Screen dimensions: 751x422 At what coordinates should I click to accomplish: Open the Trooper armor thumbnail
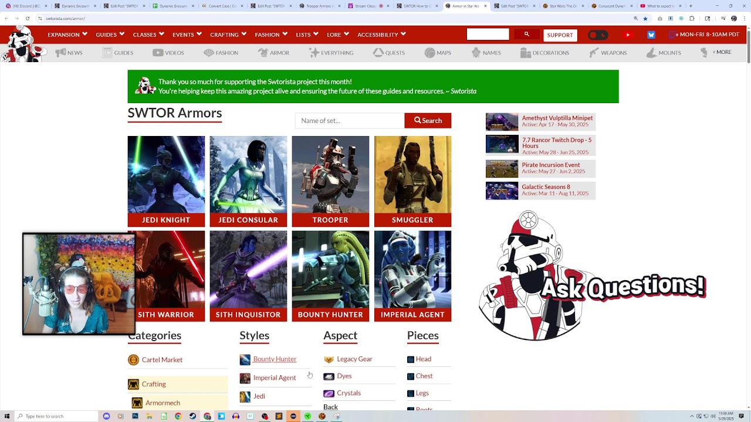[330, 181]
